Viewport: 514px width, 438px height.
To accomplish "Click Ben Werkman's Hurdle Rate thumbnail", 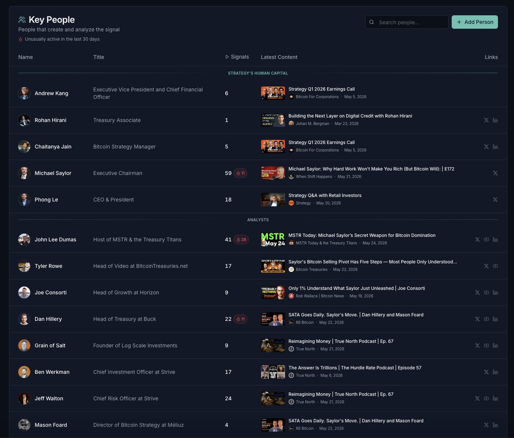I will point(273,372).
